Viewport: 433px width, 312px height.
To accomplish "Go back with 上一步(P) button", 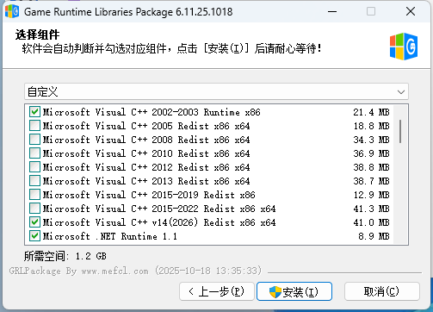I will (217, 291).
